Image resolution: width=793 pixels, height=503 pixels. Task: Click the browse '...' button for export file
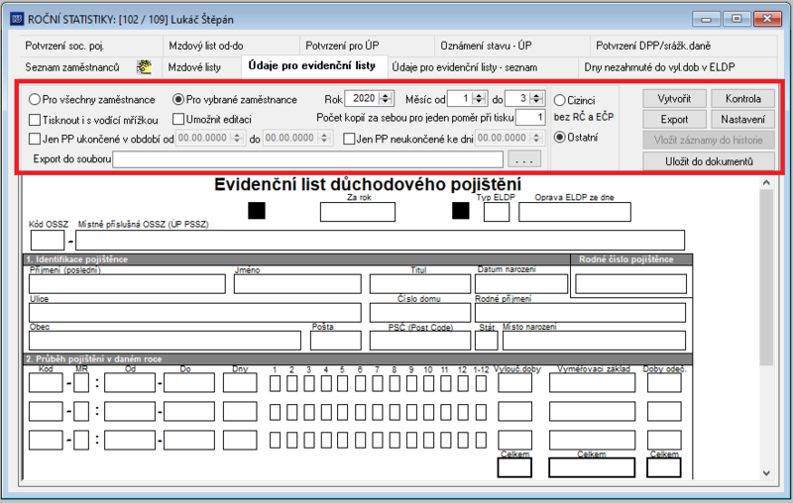pos(524,159)
